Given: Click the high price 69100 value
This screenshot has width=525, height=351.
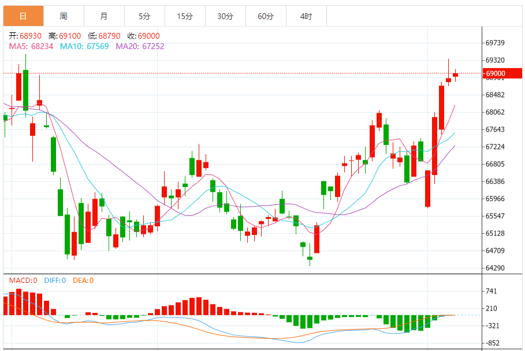Looking at the screenshot, I should pyautogui.click(x=70, y=36).
